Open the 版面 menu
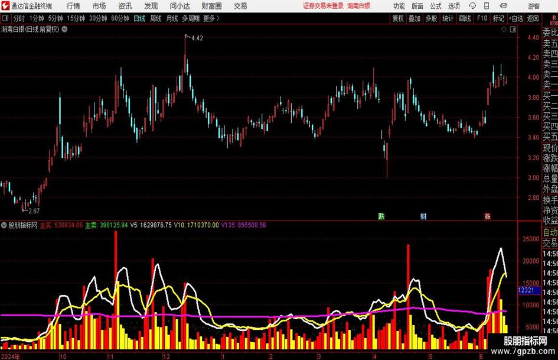This screenshot has width=558, height=360. 417,6
